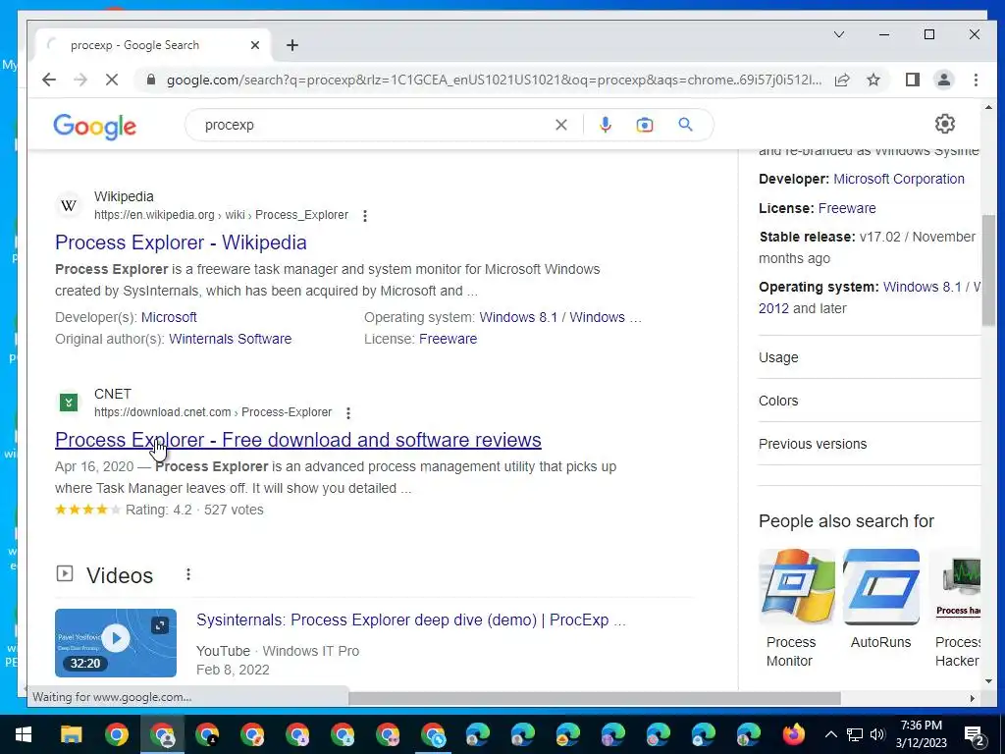The image size is (1005, 754).
Task: Click the Freeware license link in the side panel
Action: tap(847, 208)
